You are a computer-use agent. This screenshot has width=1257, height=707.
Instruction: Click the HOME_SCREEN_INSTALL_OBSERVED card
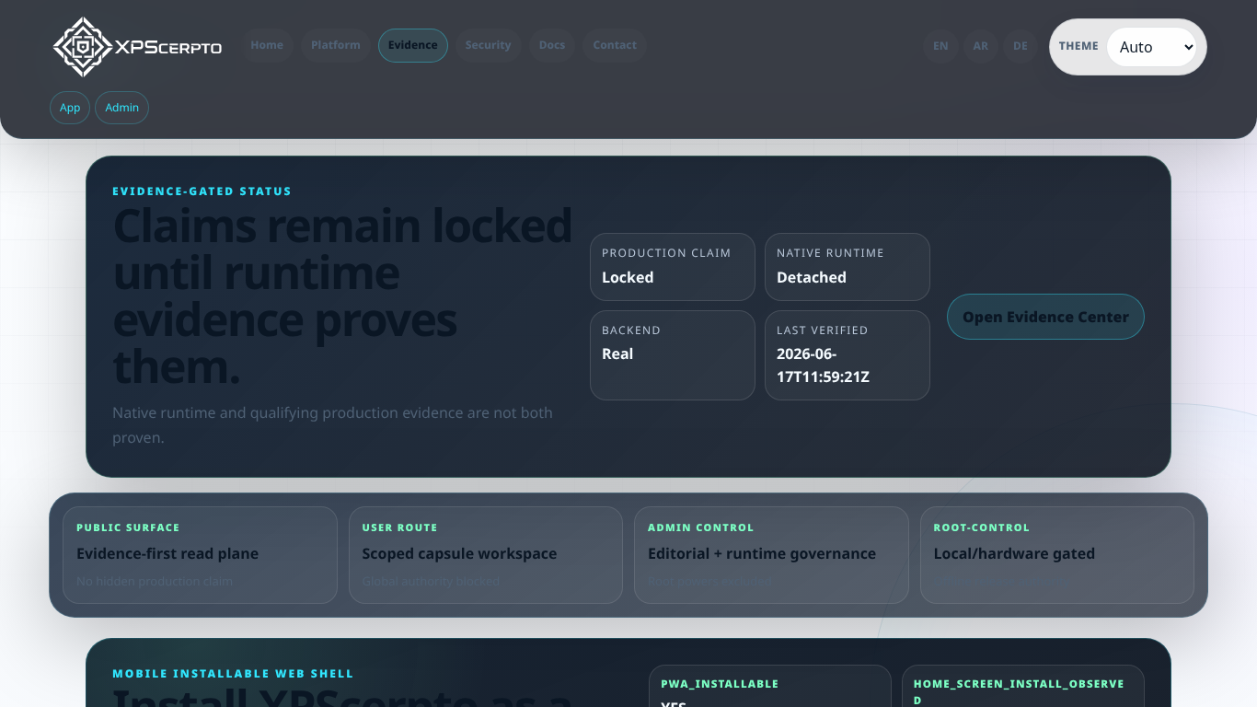point(1023,686)
